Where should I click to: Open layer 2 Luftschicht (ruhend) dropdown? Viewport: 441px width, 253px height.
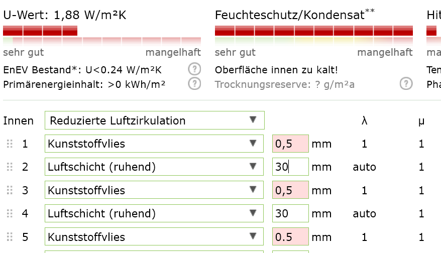154,167
